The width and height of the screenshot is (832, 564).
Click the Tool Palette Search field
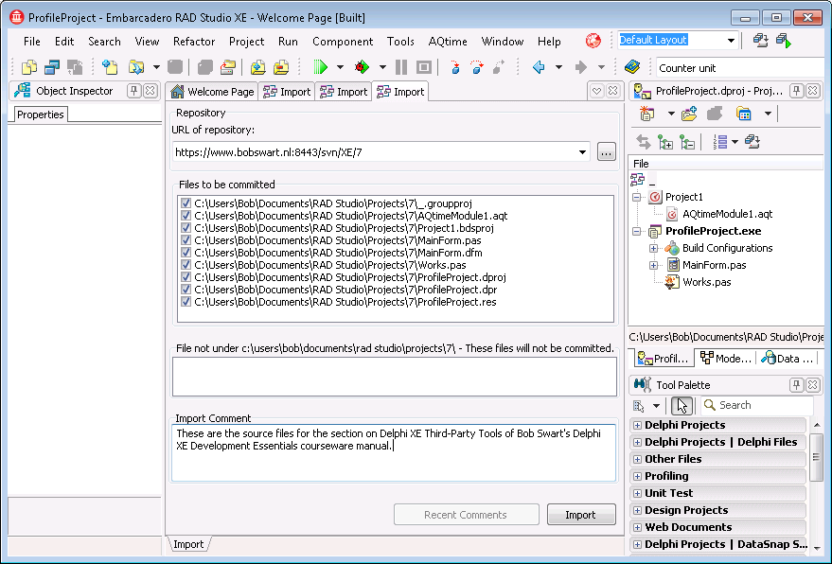pos(756,405)
